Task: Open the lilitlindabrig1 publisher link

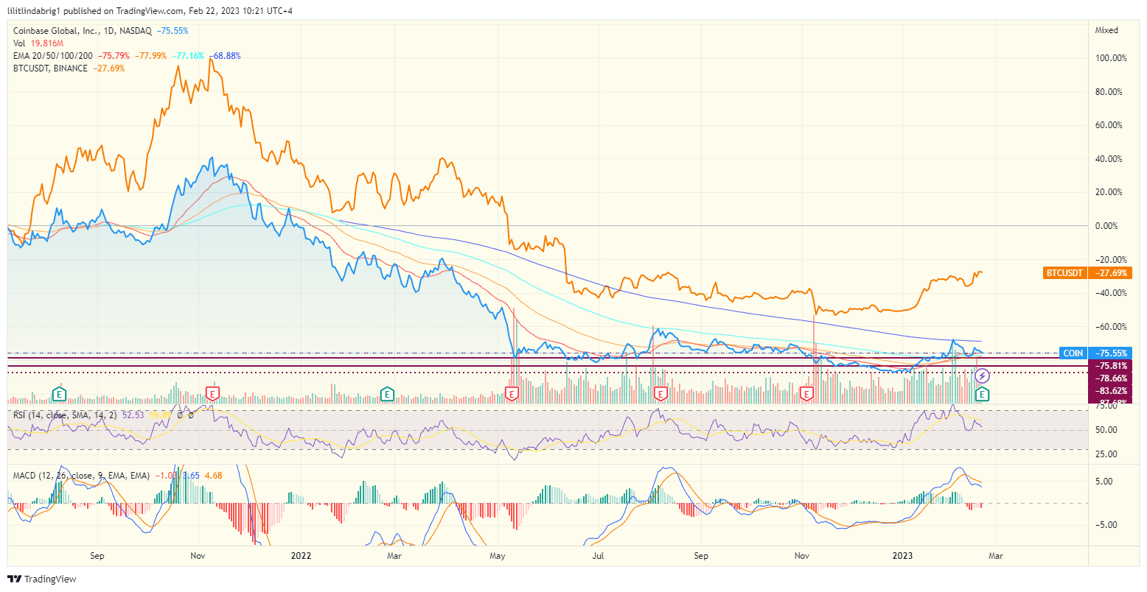Action: (x=35, y=10)
